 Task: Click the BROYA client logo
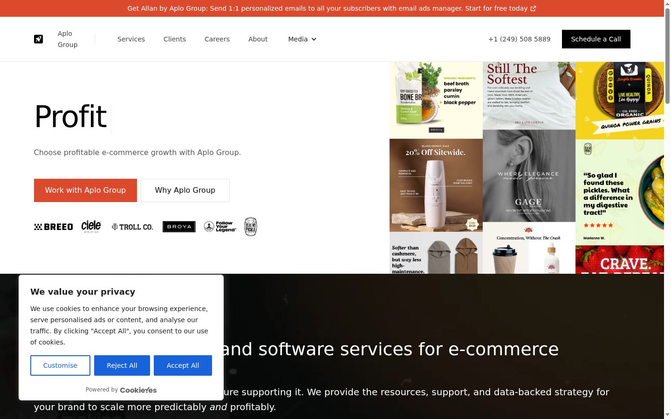[x=179, y=227]
